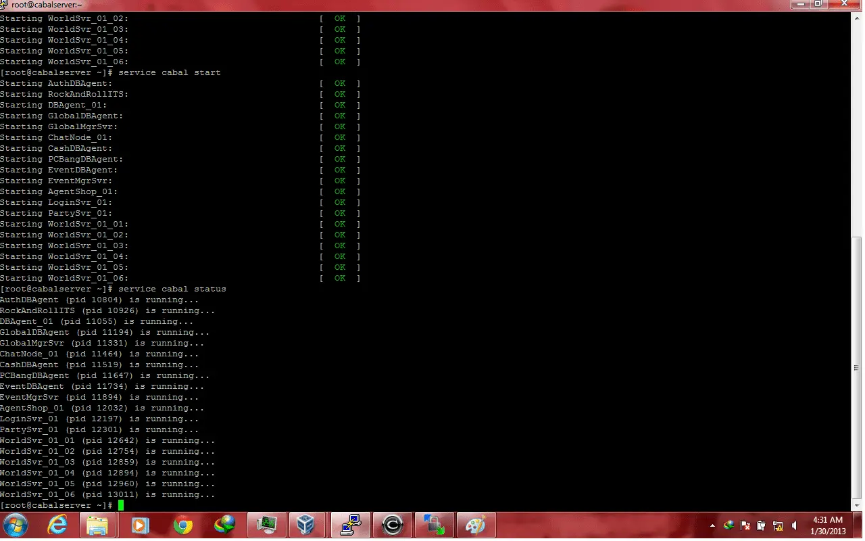This screenshot has width=865, height=541.
Task: Open the Paint palette taskbar button
Action: (x=476, y=525)
